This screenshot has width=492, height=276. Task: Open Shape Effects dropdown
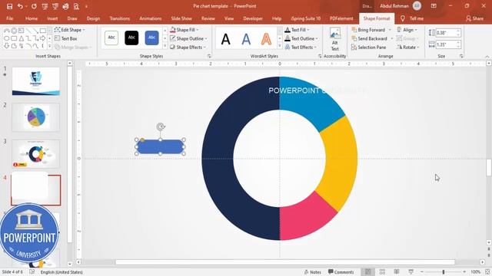188,48
